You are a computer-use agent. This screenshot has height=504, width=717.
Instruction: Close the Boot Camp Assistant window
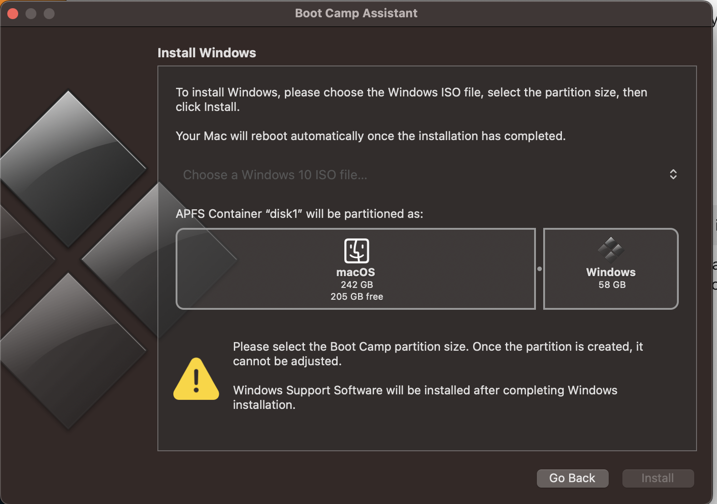(x=13, y=14)
